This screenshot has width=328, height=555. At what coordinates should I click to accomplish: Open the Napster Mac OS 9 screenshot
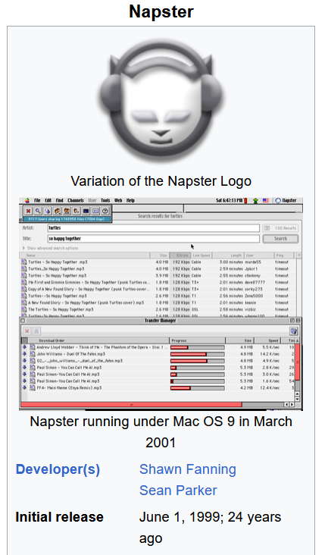click(x=161, y=304)
